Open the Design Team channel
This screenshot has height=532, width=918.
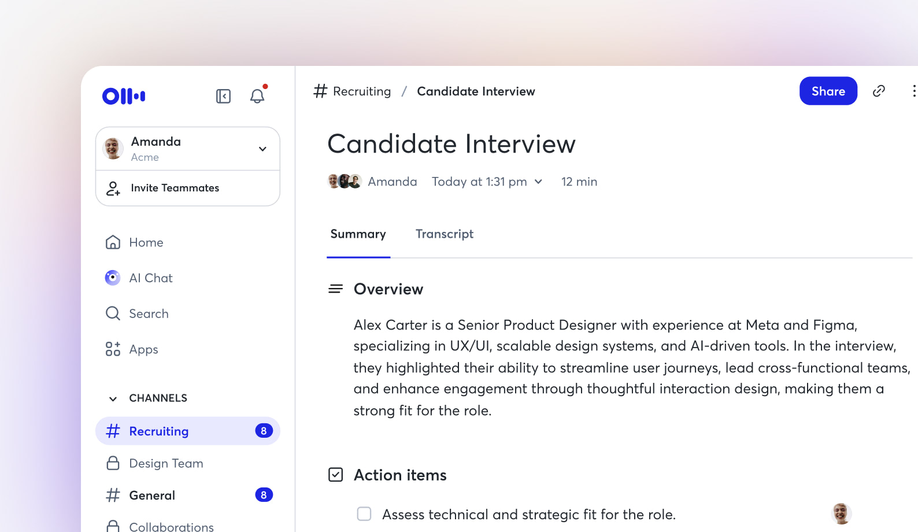tap(166, 463)
